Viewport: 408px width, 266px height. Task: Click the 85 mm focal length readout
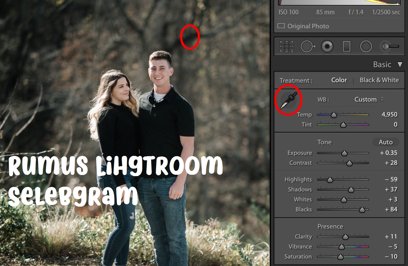325,12
